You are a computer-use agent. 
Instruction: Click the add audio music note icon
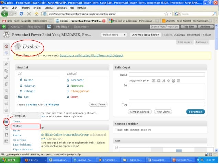coord(163,81)
